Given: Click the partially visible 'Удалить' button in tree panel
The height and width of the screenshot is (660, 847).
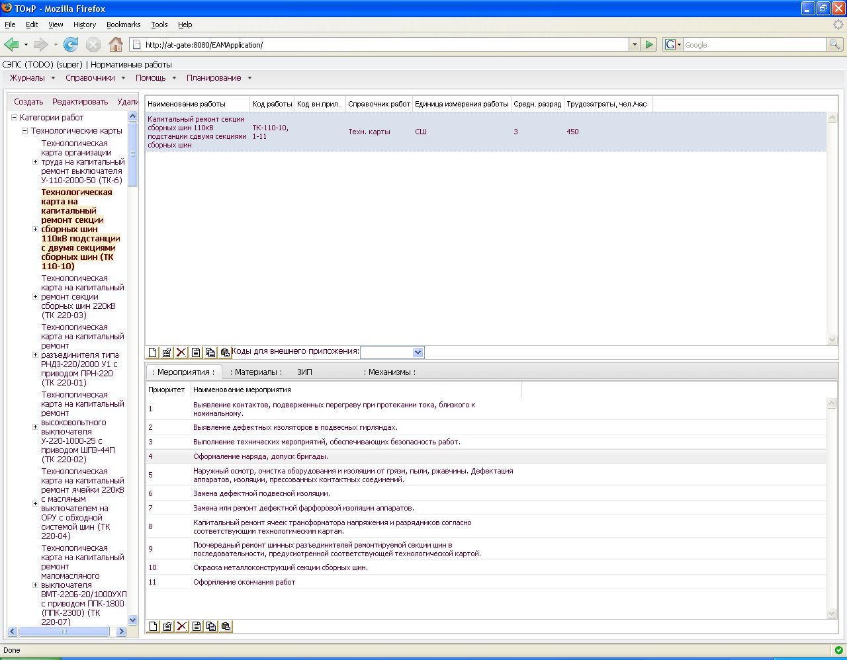Looking at the screenshot, I should pos(127,102).
